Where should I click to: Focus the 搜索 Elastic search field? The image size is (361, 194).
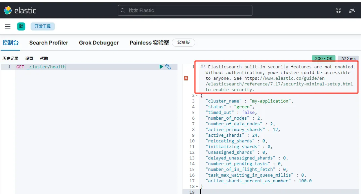(185, 10)
